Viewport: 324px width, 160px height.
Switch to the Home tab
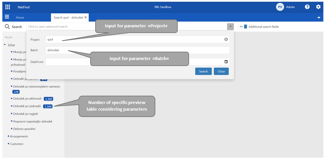tap(20, 17)
